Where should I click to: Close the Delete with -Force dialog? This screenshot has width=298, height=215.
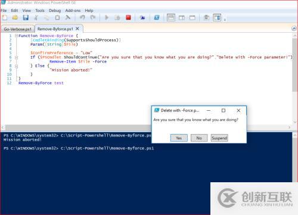(x=238, y=110)
